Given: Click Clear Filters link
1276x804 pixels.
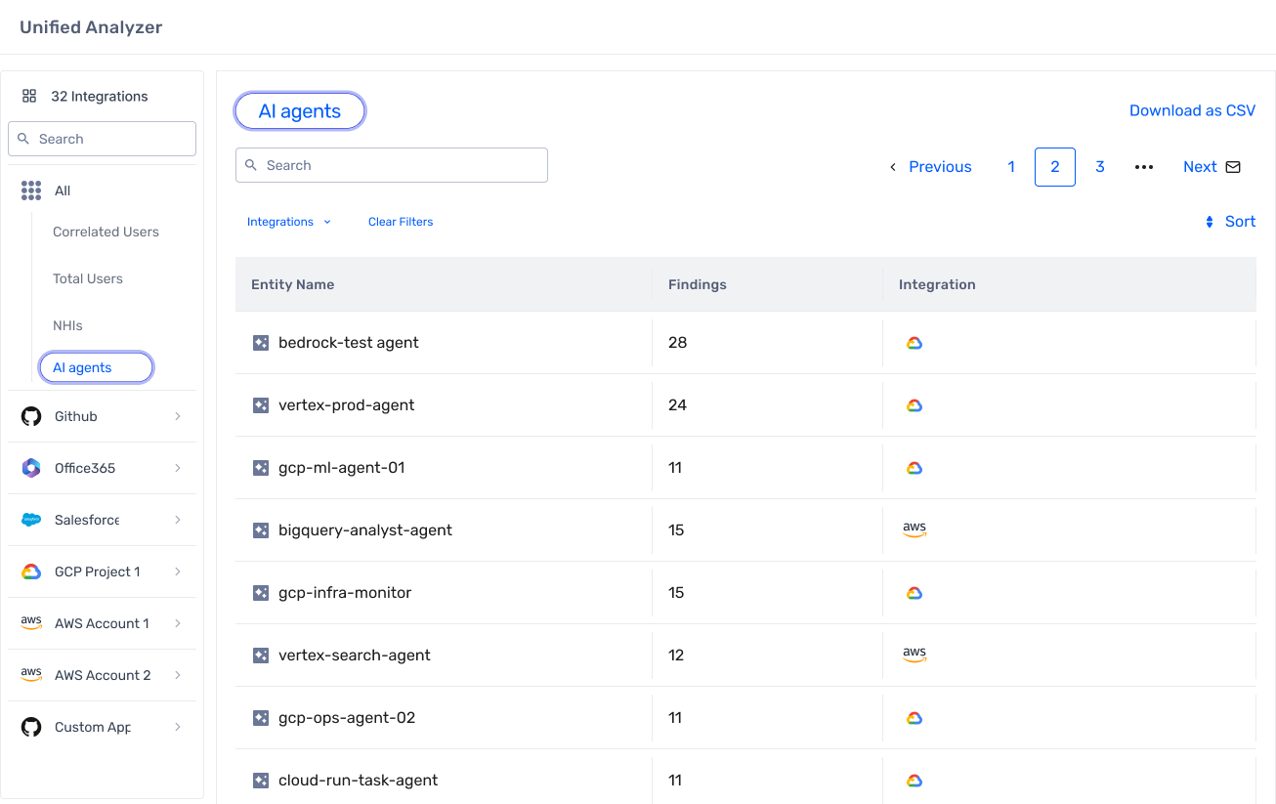Looking at the screenshot, I should click(x=401, y=222).
